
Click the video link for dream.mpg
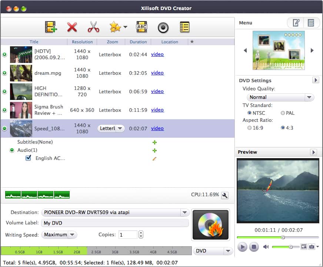(157, 73)
